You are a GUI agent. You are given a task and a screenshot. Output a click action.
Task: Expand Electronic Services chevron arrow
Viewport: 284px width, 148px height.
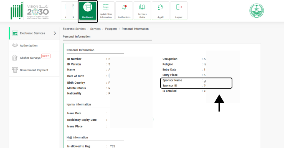[x=55, y=33]
